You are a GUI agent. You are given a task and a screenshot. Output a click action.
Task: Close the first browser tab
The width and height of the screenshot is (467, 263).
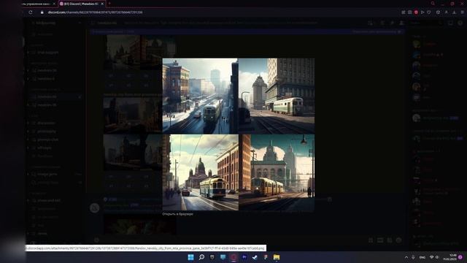point(54,4)
